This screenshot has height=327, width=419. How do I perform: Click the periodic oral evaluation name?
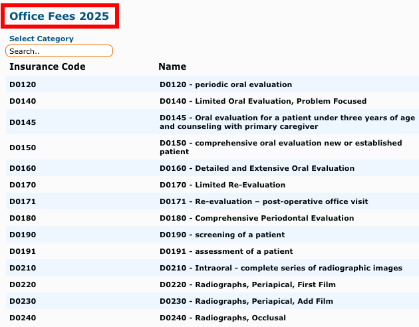pyautogui.click(x=226, y=84)
